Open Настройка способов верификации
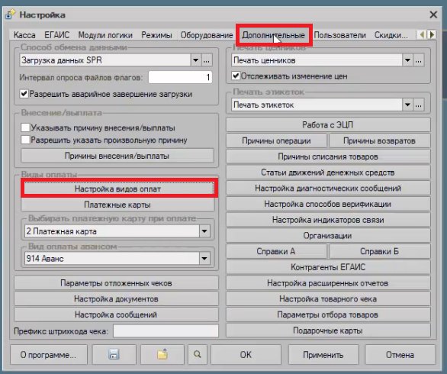The image size is (447, 374). (x=328, y=204)
